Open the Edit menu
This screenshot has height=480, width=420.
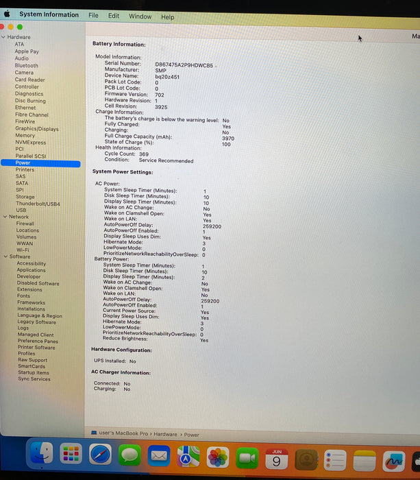pyautogui.click(x=114, y=16)
